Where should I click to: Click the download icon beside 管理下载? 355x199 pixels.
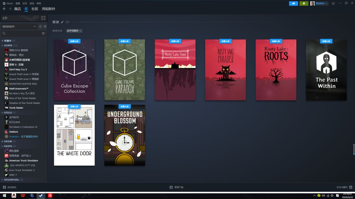coord(171,187)
